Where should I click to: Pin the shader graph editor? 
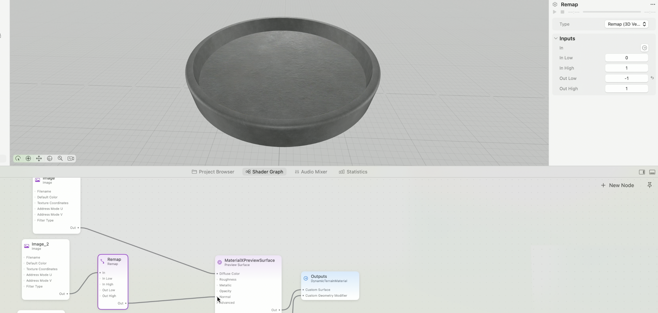click(x=649, y=185)
